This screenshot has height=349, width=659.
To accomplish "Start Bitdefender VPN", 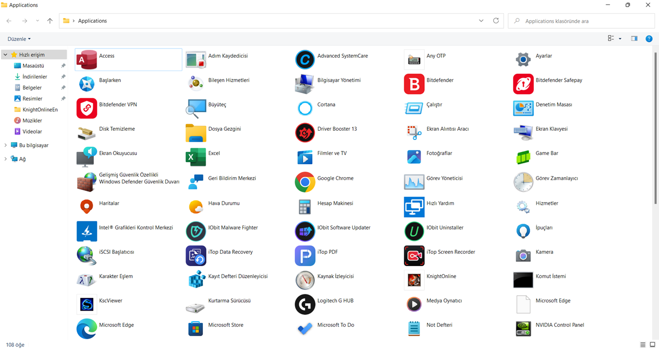I will point(118,104).
